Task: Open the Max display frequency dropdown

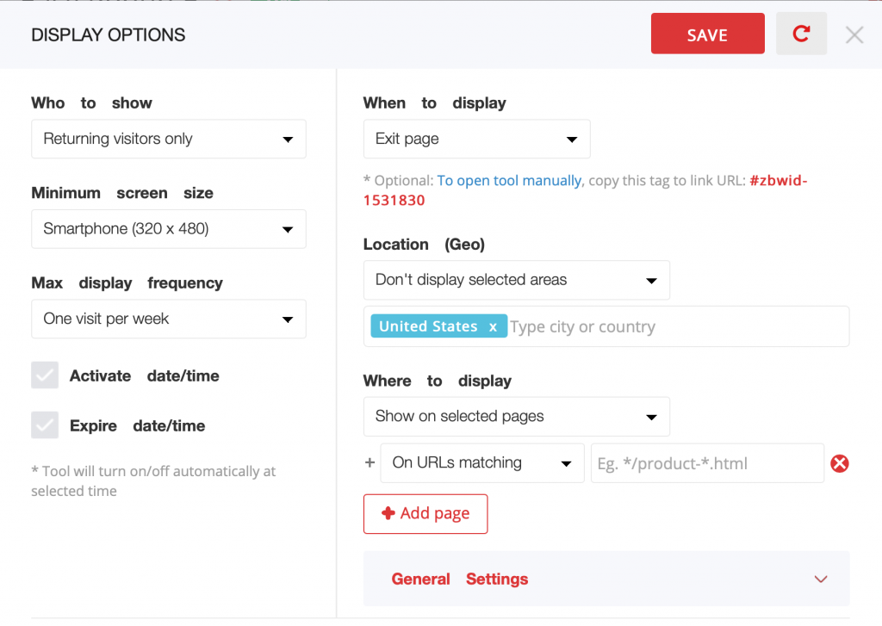Action: (169, 319)
